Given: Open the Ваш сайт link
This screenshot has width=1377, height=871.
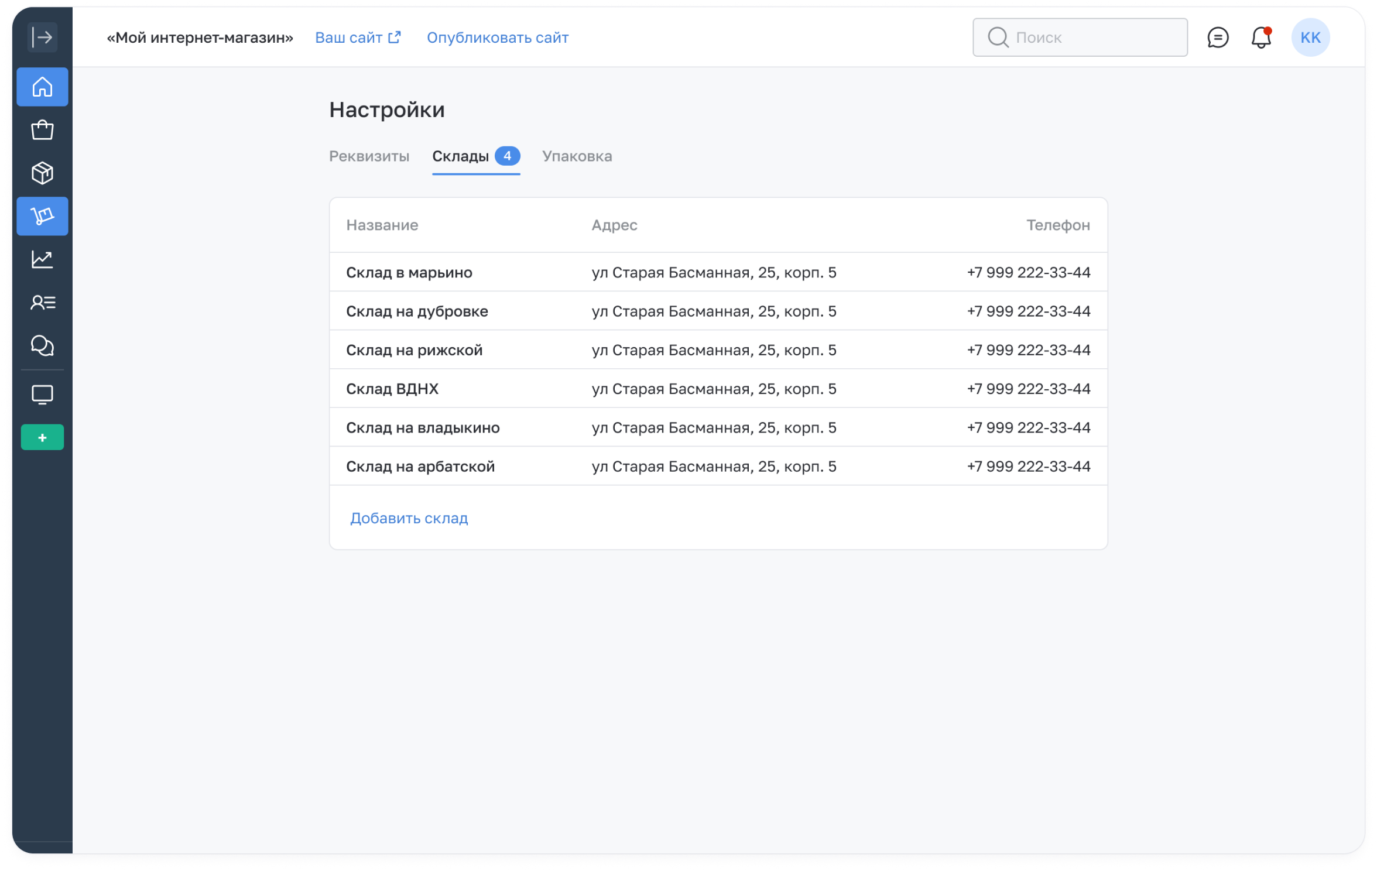Looking at the screenshot, I should (358, 37).
